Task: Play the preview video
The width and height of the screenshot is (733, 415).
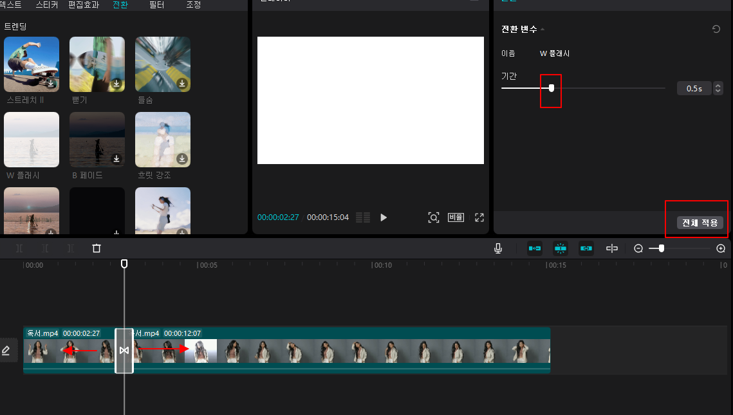Action: click(x=384, y=217)
